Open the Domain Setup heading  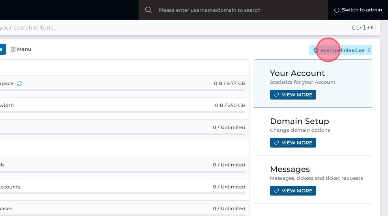point(299,121)
